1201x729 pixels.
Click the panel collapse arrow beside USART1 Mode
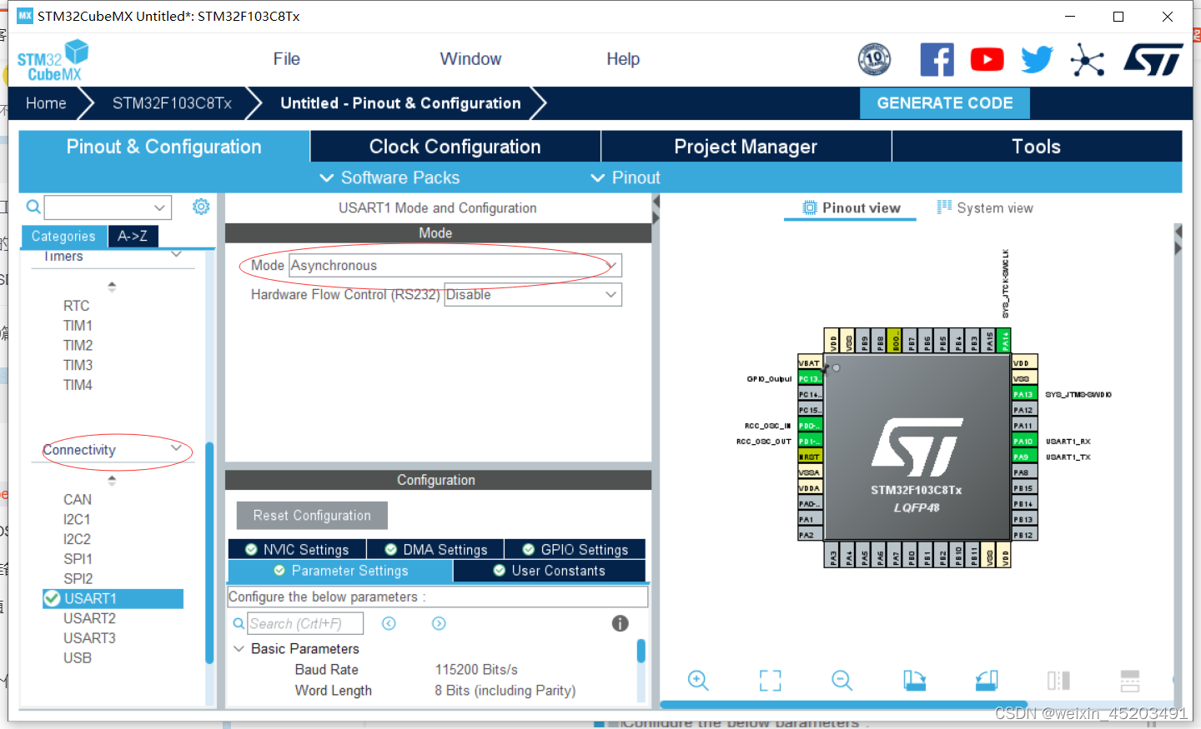click(x=656, y=202)
